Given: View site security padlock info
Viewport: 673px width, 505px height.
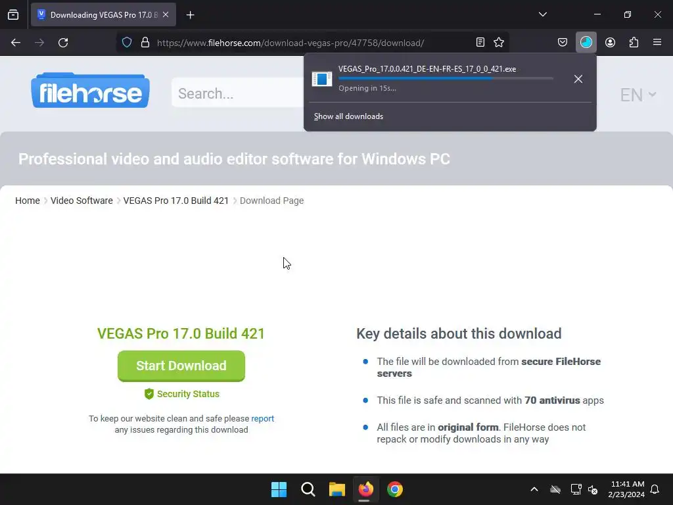Looking at the screenshot, I should coord(145,43).
